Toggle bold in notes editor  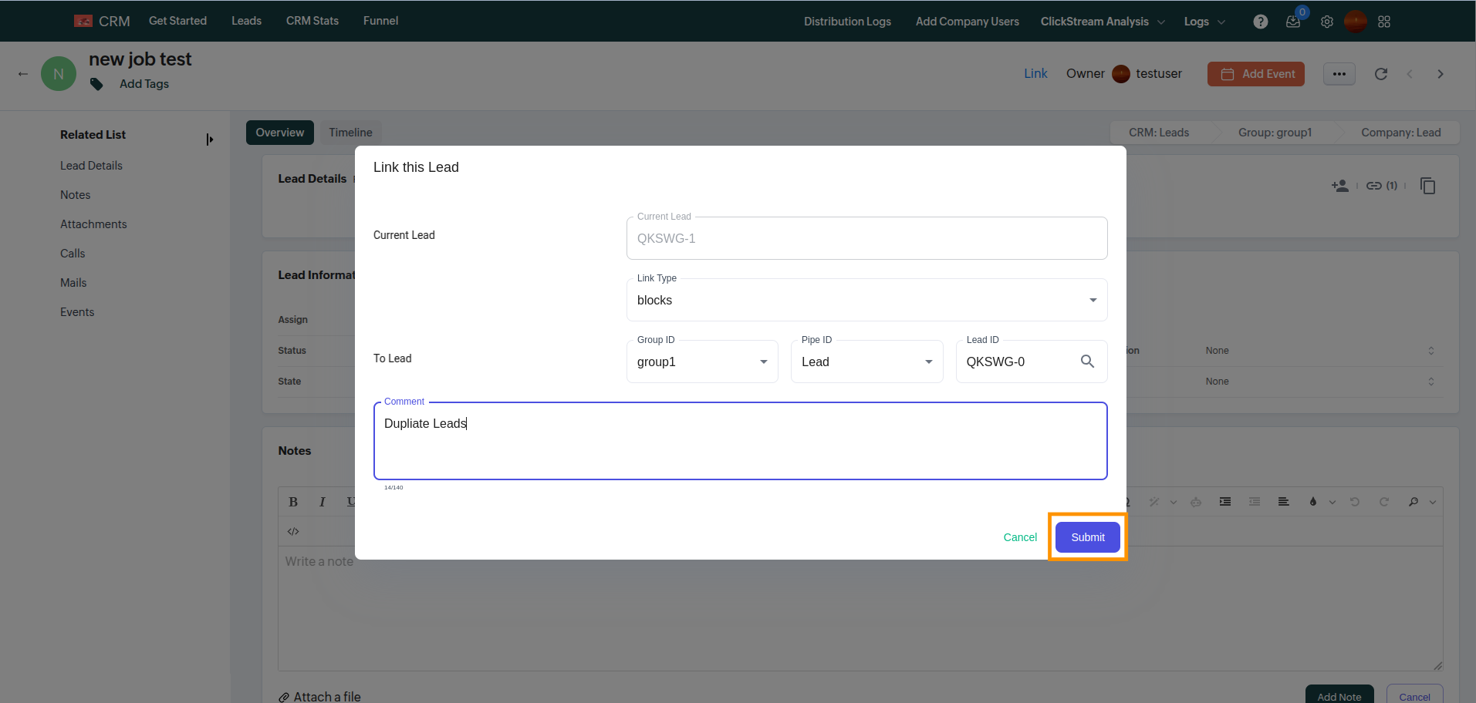293,502
